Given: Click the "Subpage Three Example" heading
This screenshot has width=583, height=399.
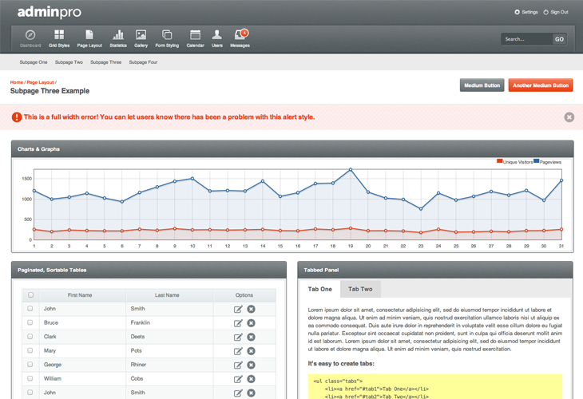Looking at the screenshot, I should [50, 91].
